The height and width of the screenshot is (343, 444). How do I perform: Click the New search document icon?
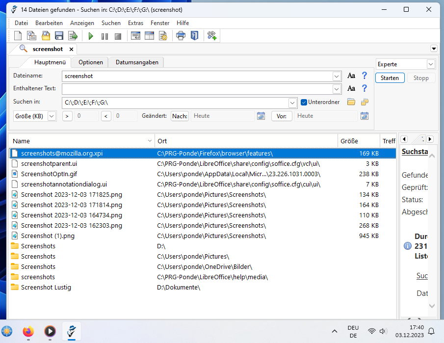click(18, 36)
